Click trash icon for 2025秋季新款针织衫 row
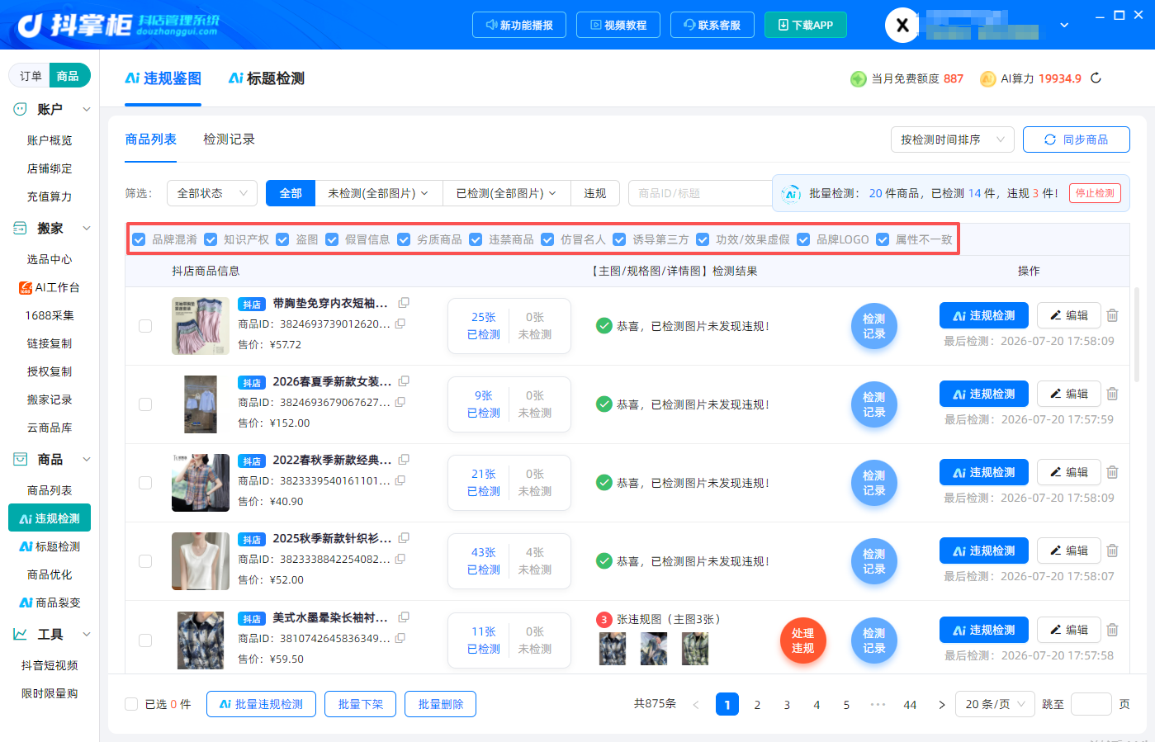The width and height of the screenshot is (1155, 742). click(1113, 551)
